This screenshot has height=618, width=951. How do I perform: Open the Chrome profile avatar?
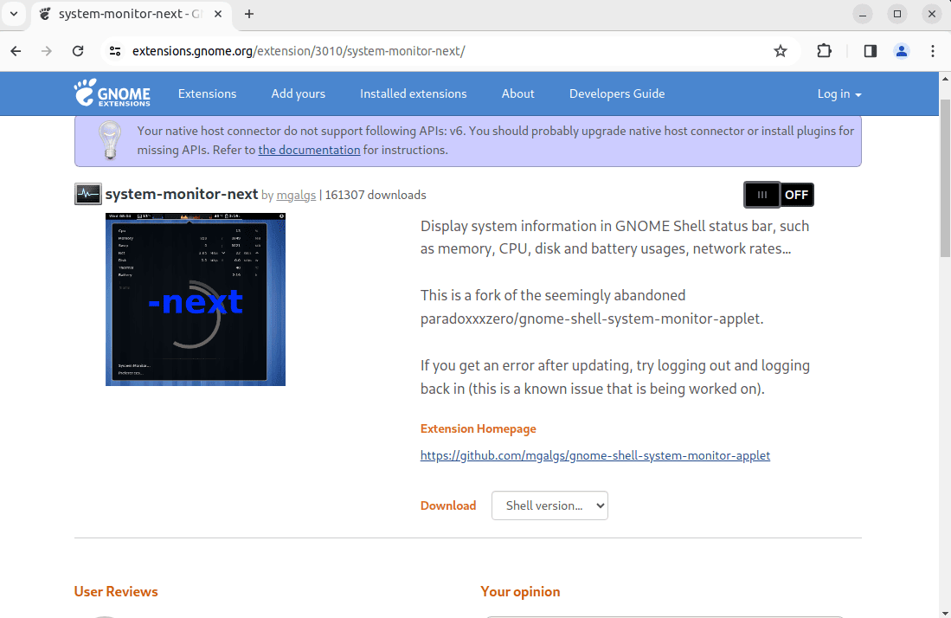pyautogui.click(x=902, y=51)
